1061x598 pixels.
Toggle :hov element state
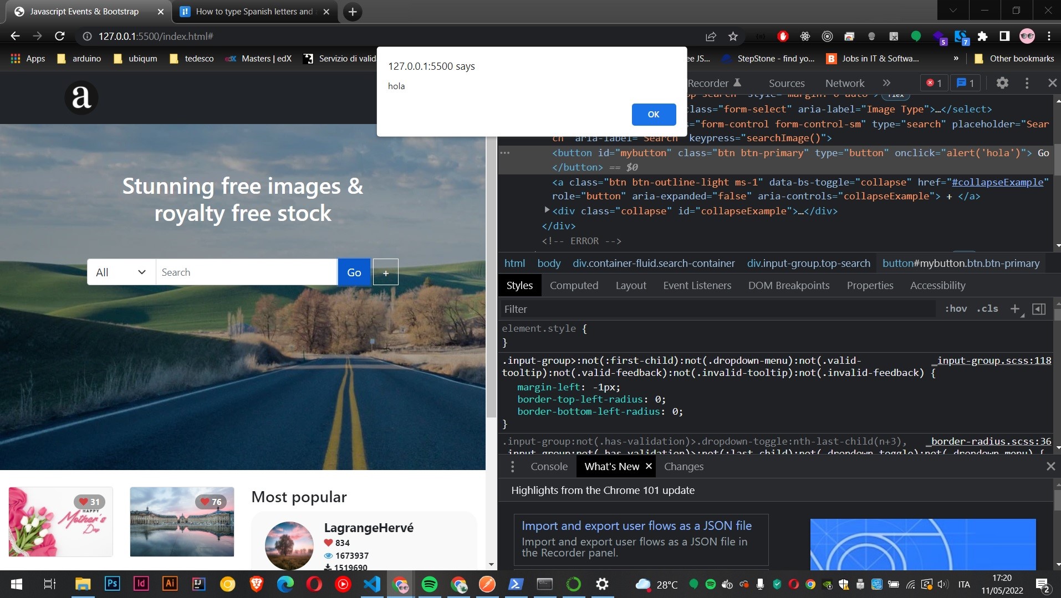point(956,309)
